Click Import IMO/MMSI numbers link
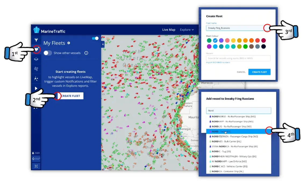The height and width of the screenshot is (181, 303). coord(218,62)
